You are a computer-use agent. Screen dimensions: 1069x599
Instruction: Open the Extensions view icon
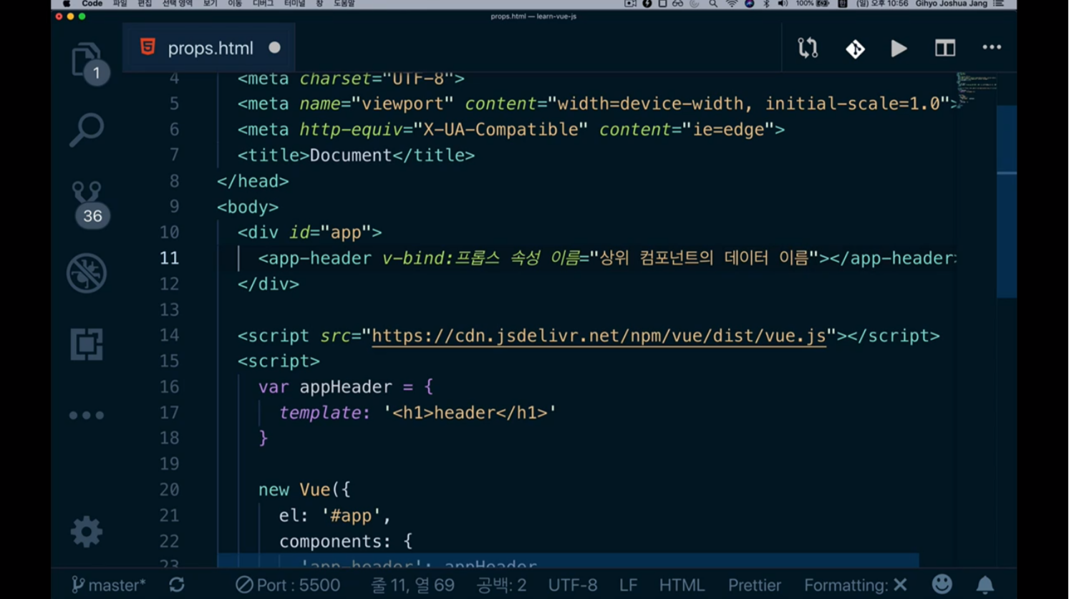(86, 344)
